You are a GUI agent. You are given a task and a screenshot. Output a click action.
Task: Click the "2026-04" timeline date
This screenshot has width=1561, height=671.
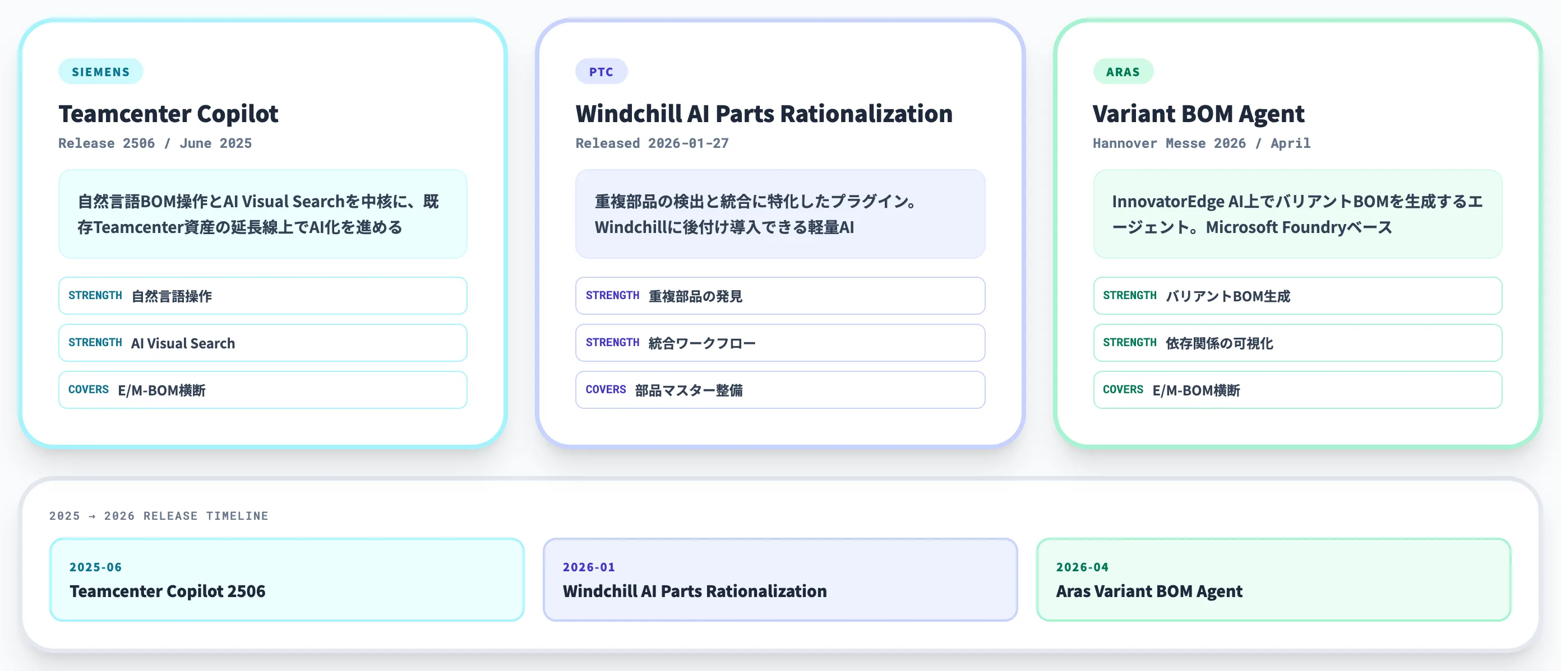(1082, 567)
